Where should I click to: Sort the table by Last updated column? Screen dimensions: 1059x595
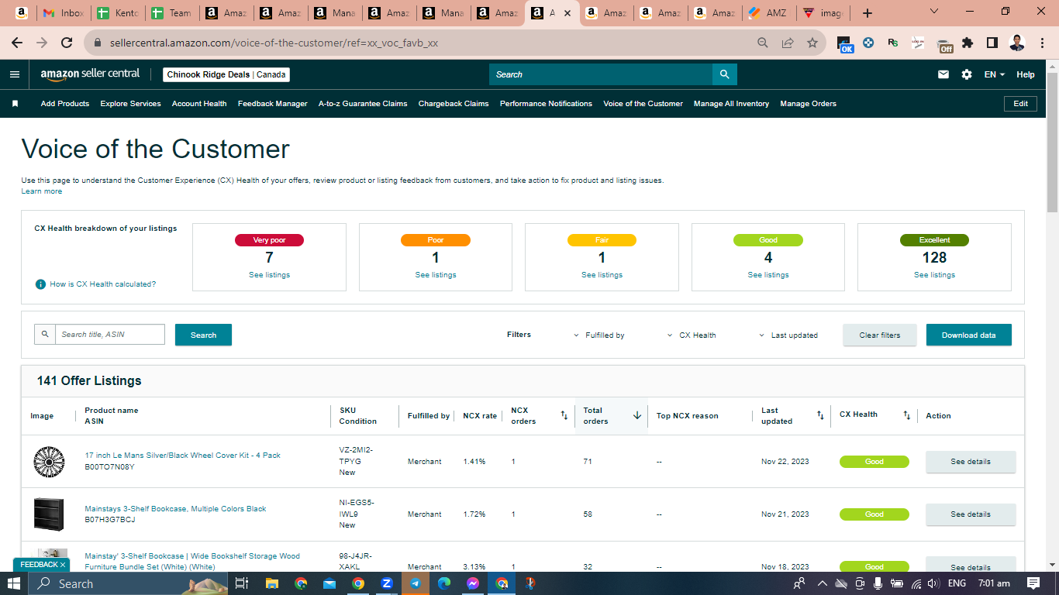coord(820,416)
